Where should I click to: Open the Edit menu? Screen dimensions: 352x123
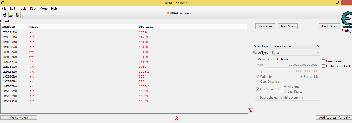(x=13, y=9)
